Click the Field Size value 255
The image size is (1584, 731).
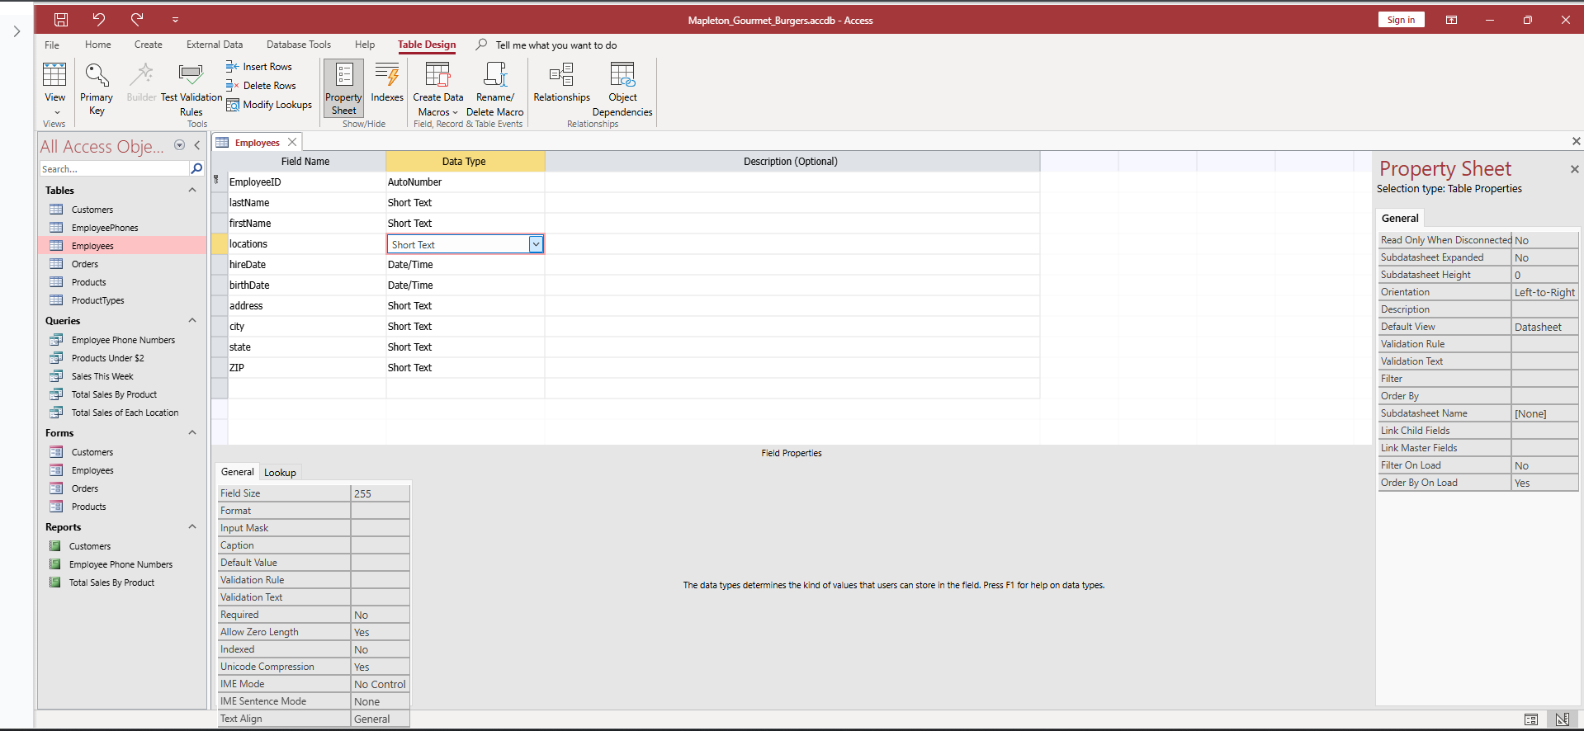[x=381, y=493]
